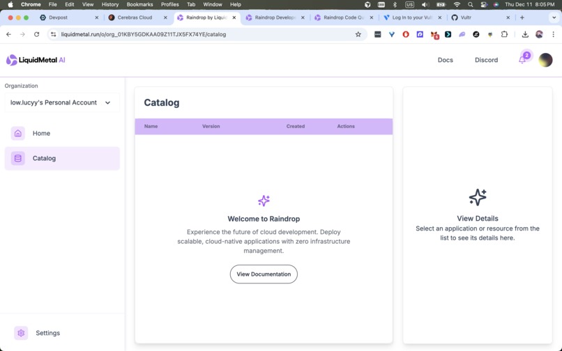This screenshot has height=351, width=562.
Task: Click the blue Y-shaped extension icon
Action: coord(392,34)
